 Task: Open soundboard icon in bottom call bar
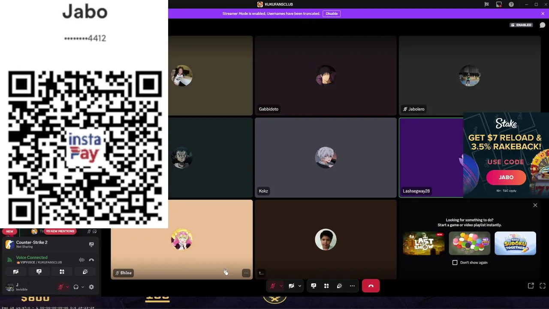tap(339, 286)
